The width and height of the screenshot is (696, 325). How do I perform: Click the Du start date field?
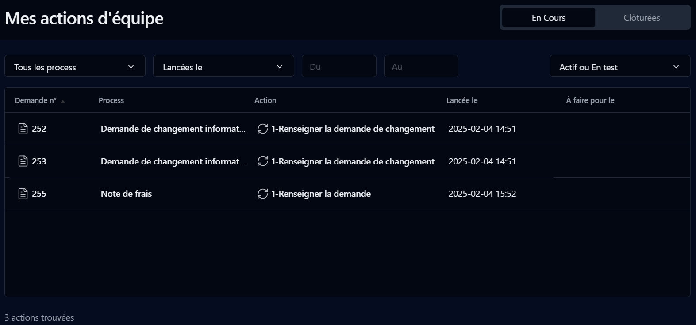pos(339,66)
